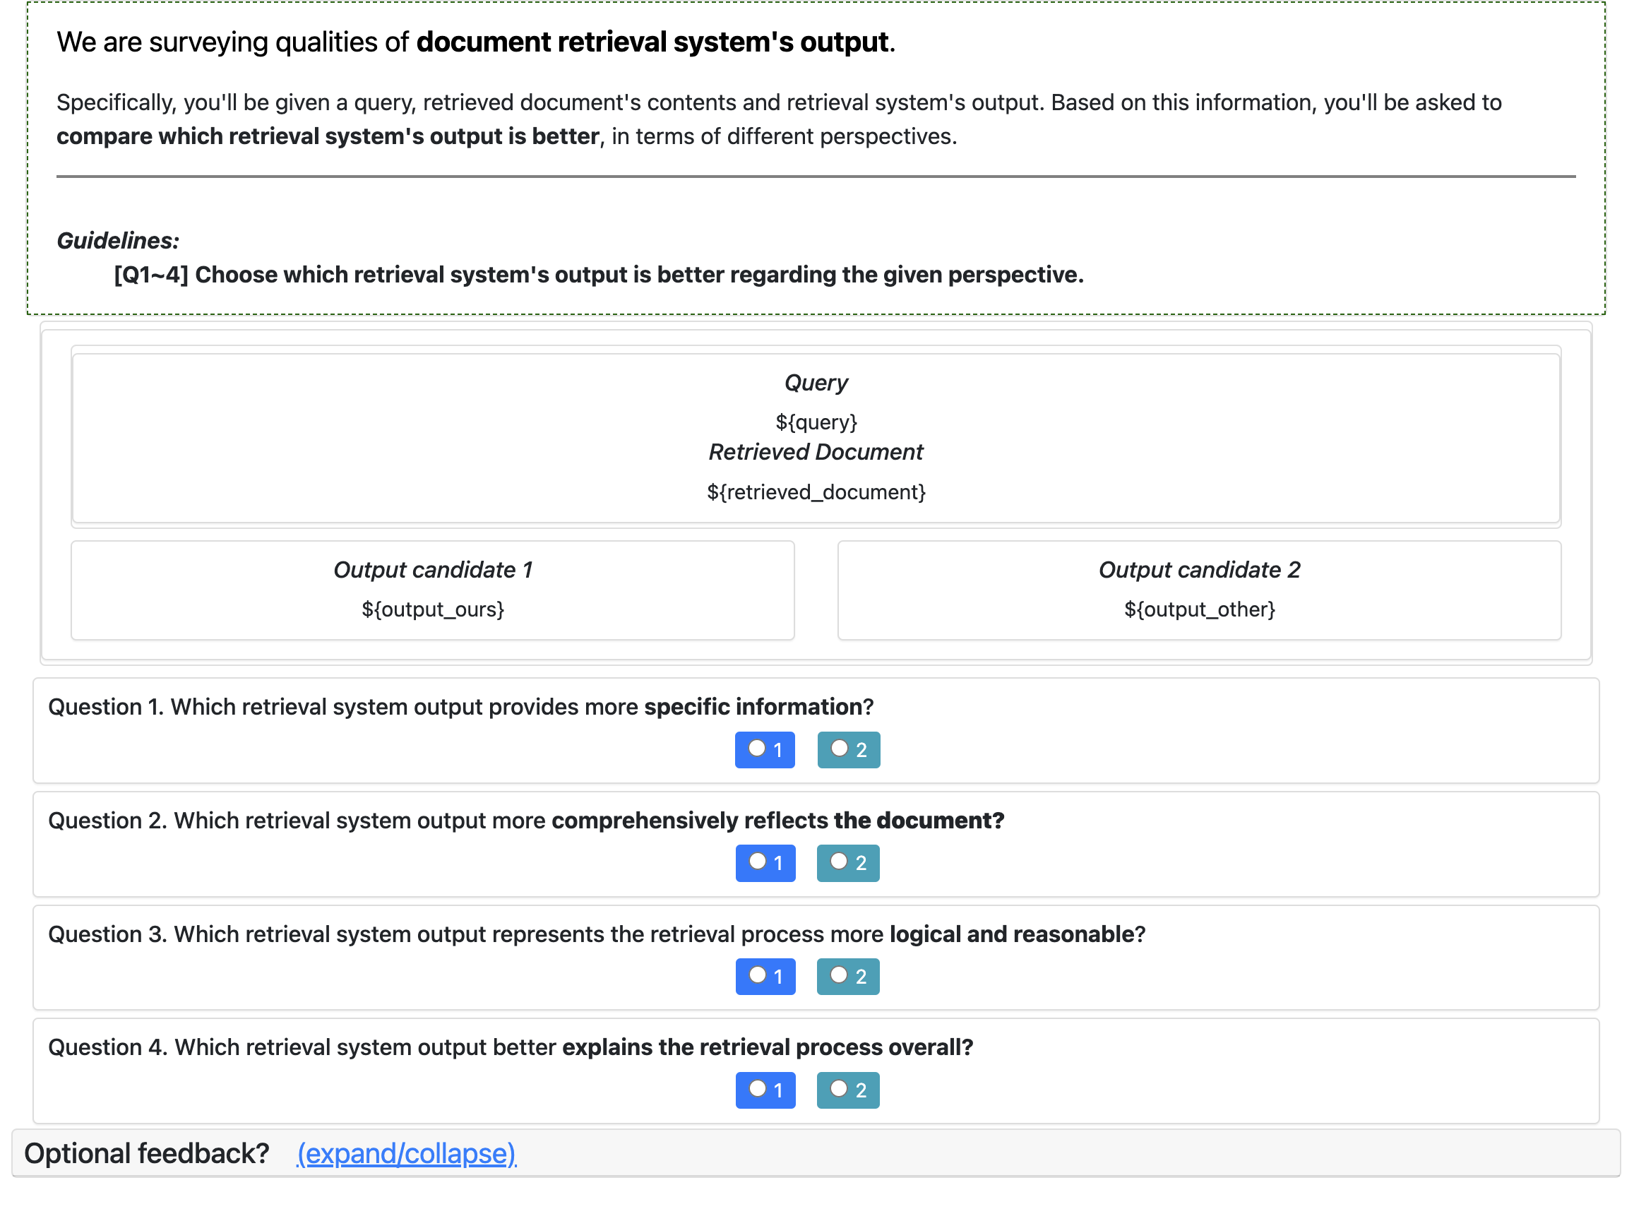Image resolution: width=1634 pixels, height=1209 pixels.
Task: Click the 'Guidelines:' heading
Action: pos(118,241)
